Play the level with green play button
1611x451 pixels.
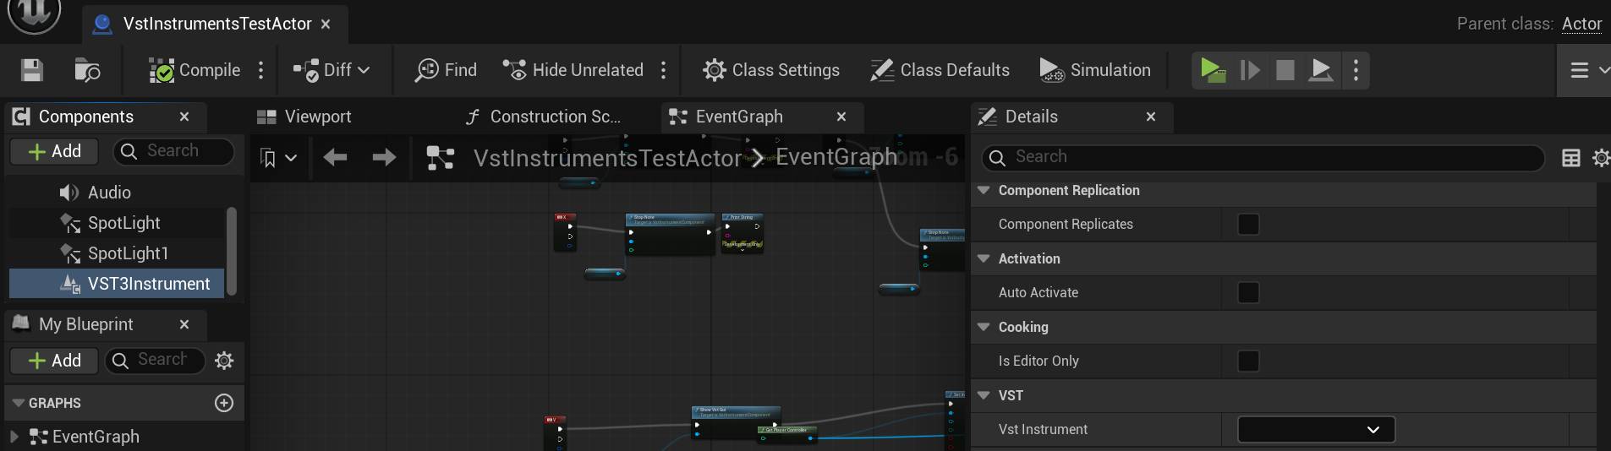[1213, 70]
